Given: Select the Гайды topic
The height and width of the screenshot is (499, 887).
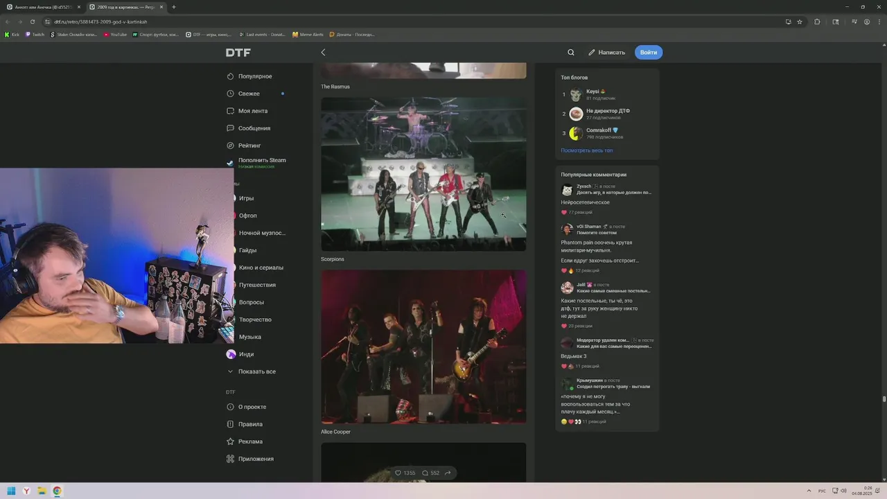Looking at the screenshot, I should [247, 250].
